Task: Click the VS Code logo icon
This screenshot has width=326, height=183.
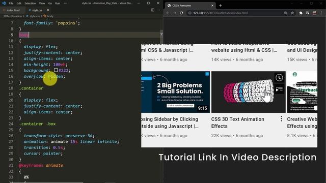Action: tap(4, 3)
